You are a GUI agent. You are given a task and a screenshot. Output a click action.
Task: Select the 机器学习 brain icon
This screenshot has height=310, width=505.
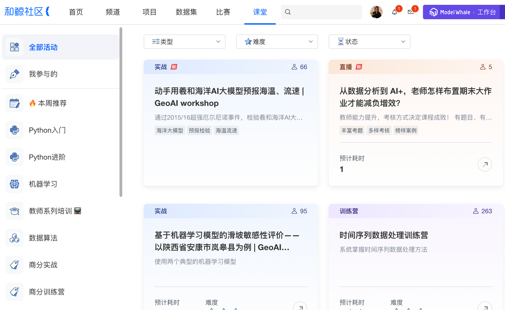coord(14,184)
